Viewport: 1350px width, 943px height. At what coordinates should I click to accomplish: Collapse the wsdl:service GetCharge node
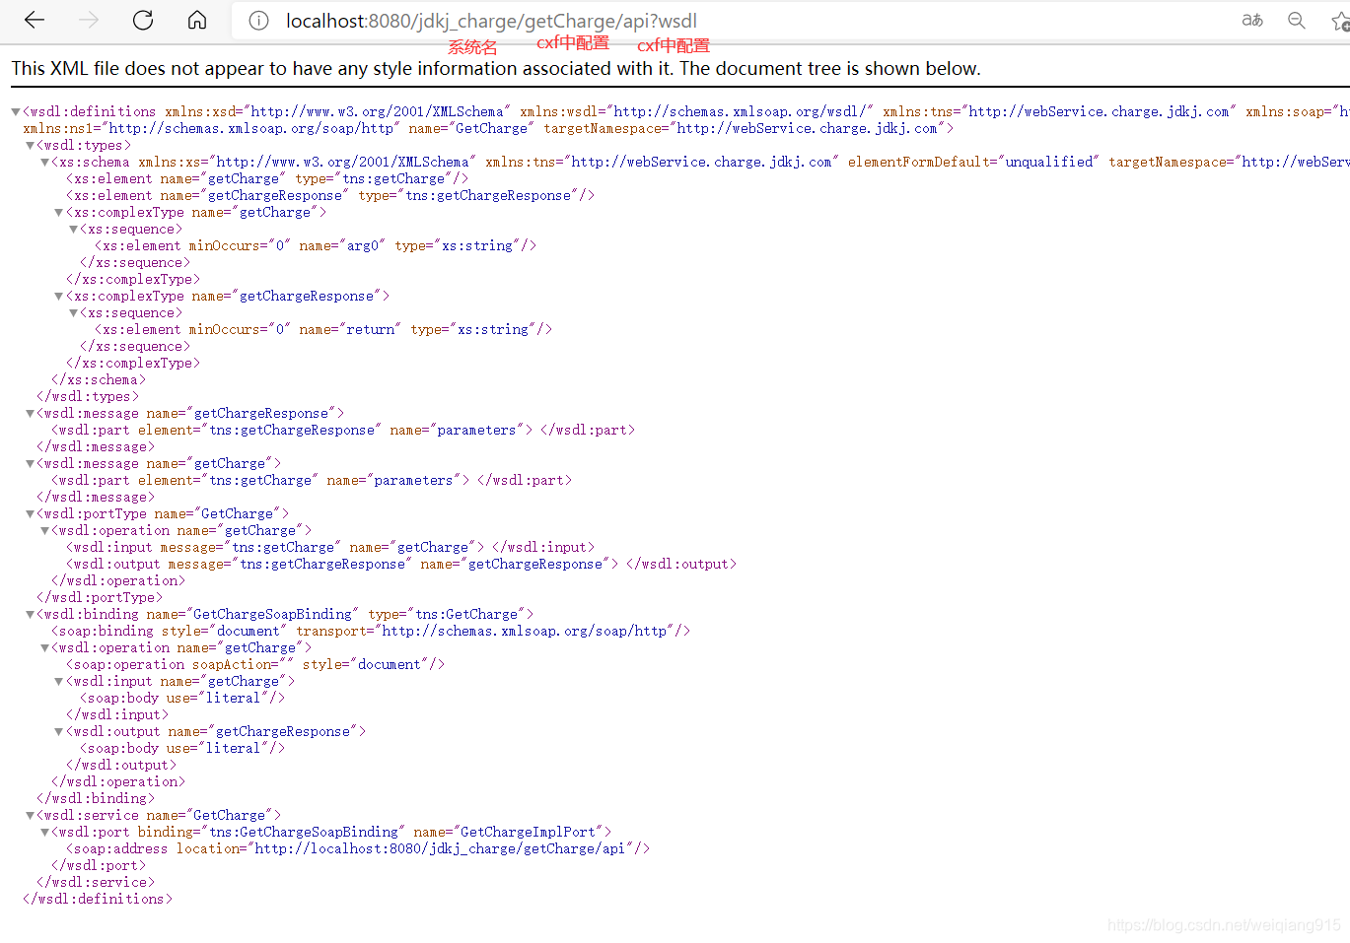point(31,816)
